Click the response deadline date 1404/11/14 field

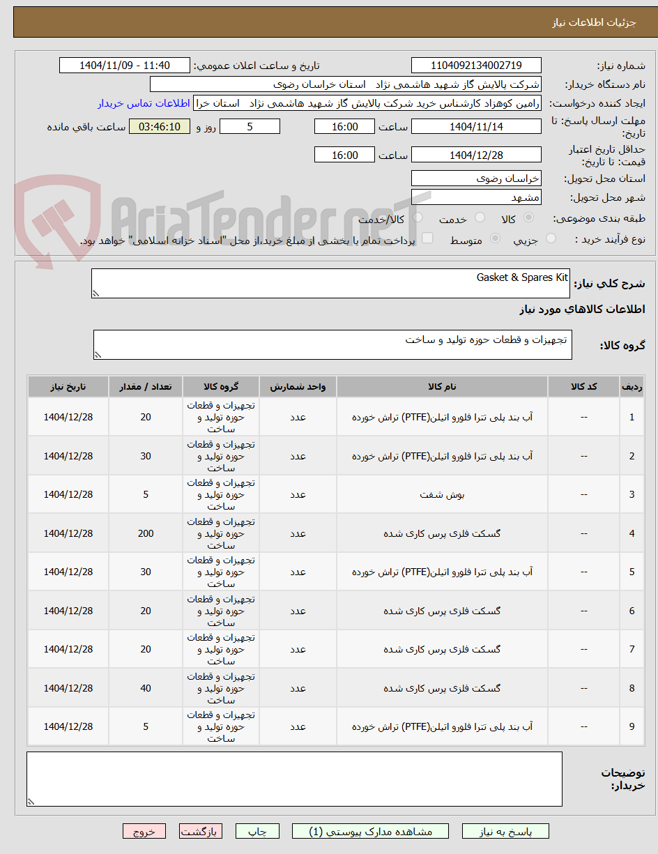pos(476,126)
